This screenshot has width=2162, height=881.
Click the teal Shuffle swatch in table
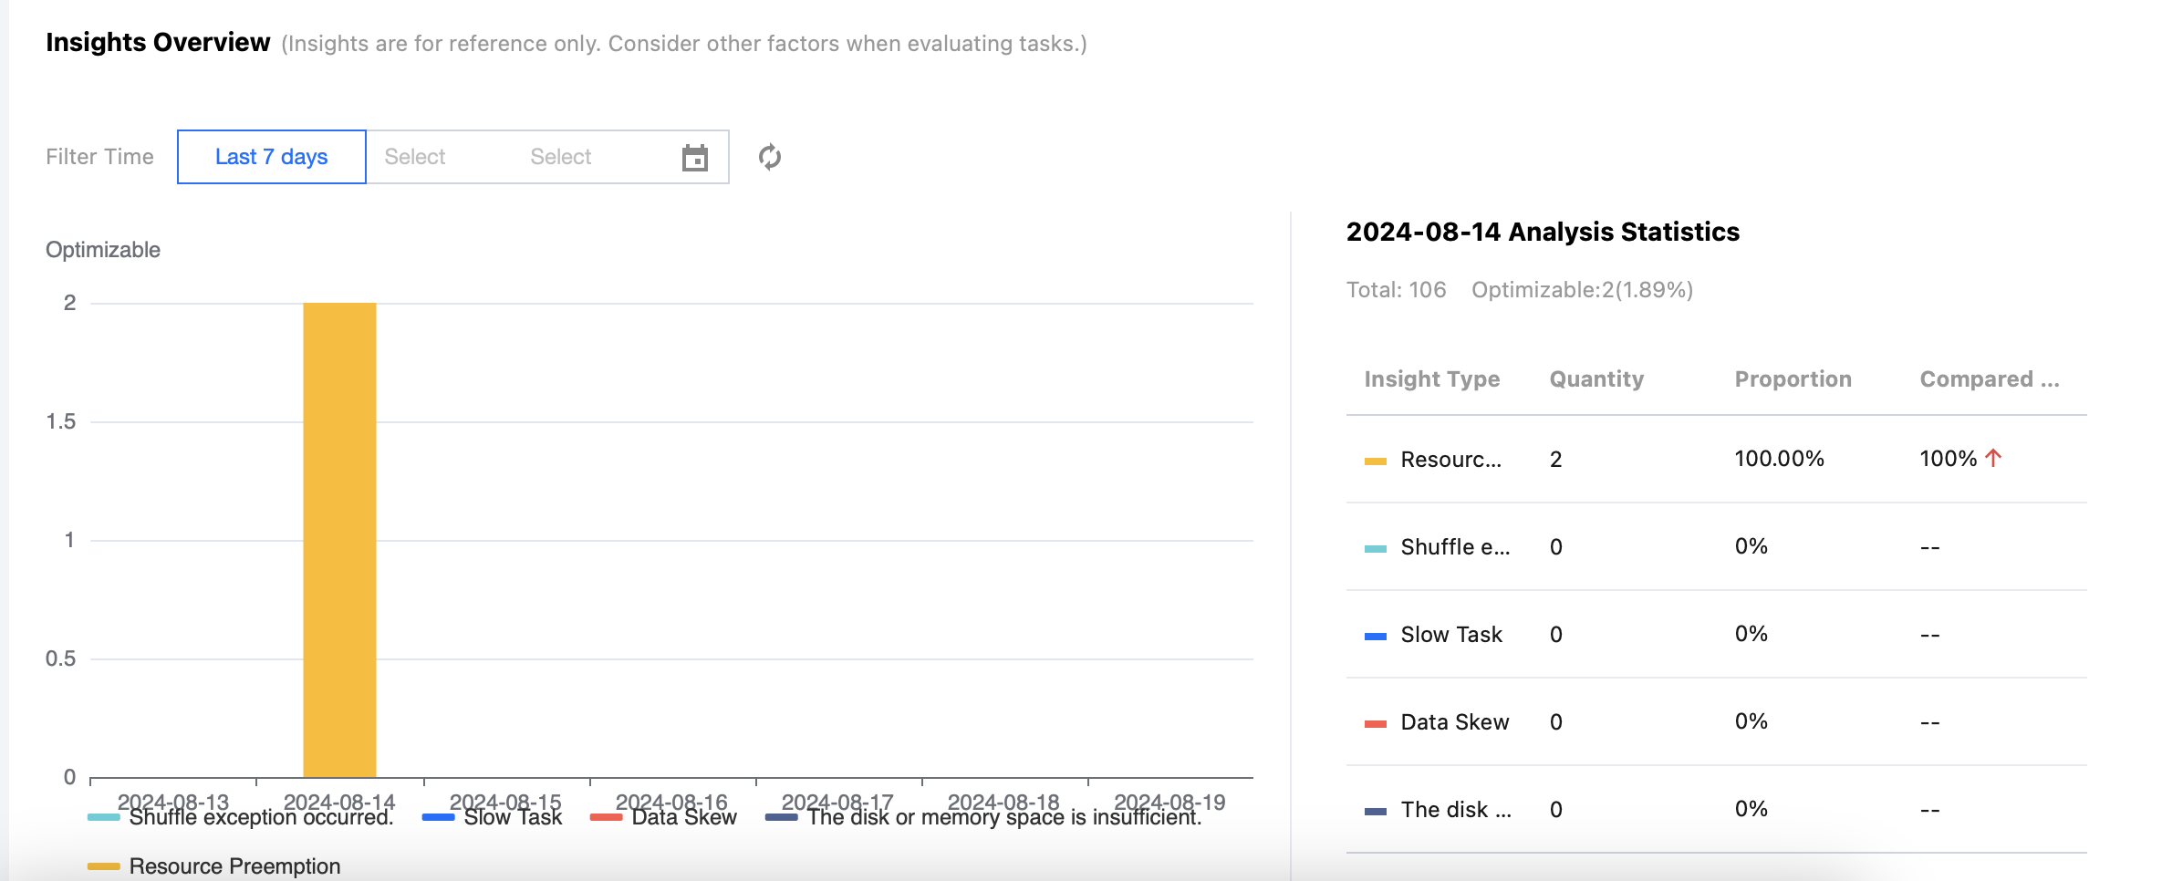click(1375, 548)
